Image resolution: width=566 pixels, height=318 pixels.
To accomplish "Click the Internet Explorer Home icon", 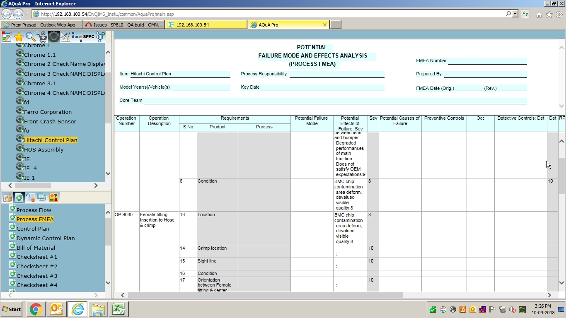I will point(539,14).
